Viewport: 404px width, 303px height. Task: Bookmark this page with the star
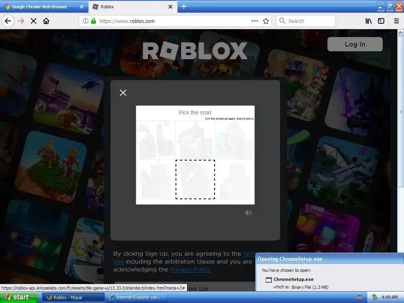tap(266, 21)
